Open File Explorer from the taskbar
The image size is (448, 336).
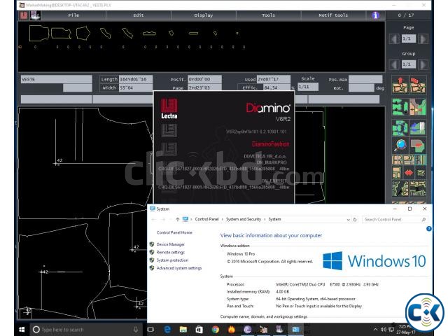183,330
